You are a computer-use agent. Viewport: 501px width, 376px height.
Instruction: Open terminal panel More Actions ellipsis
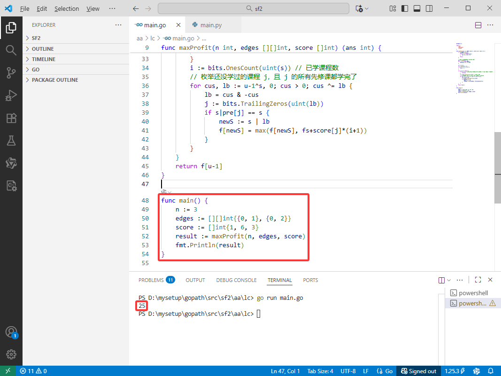pyautogui.click(x=460, y=280)
